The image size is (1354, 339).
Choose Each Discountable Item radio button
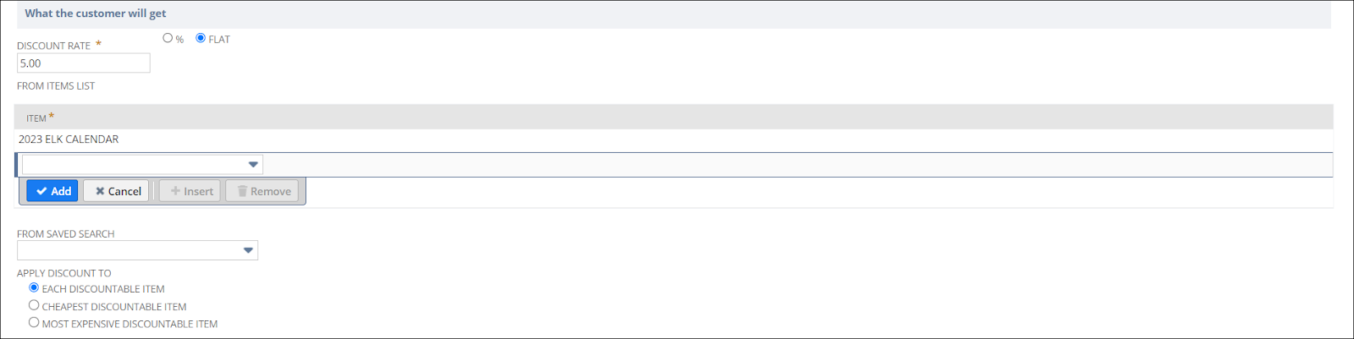[34, 288]
